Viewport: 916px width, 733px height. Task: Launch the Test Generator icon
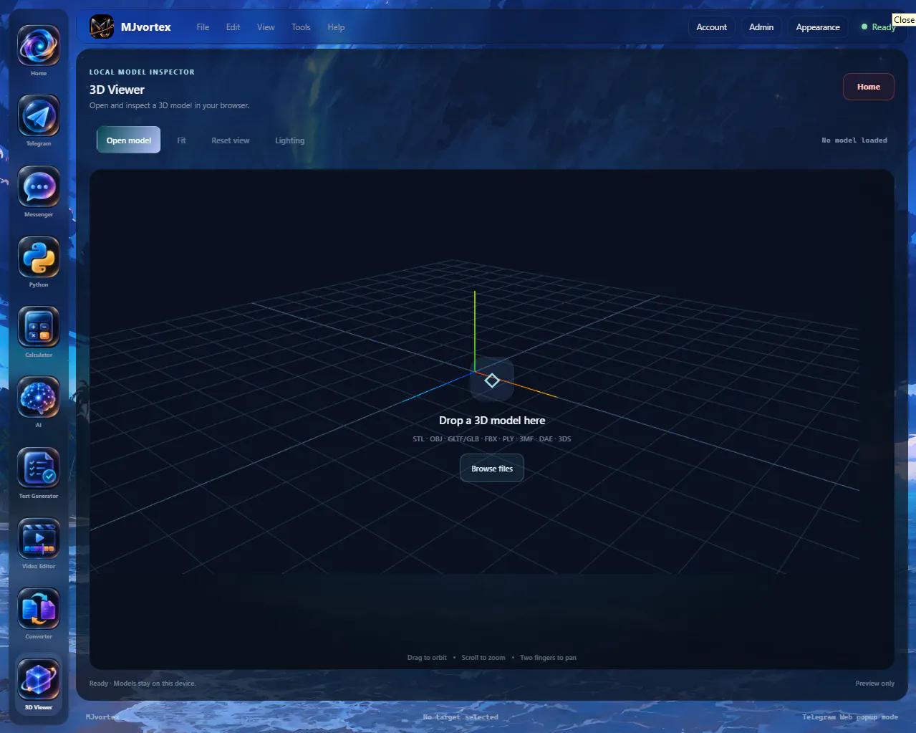coord(39,468)
